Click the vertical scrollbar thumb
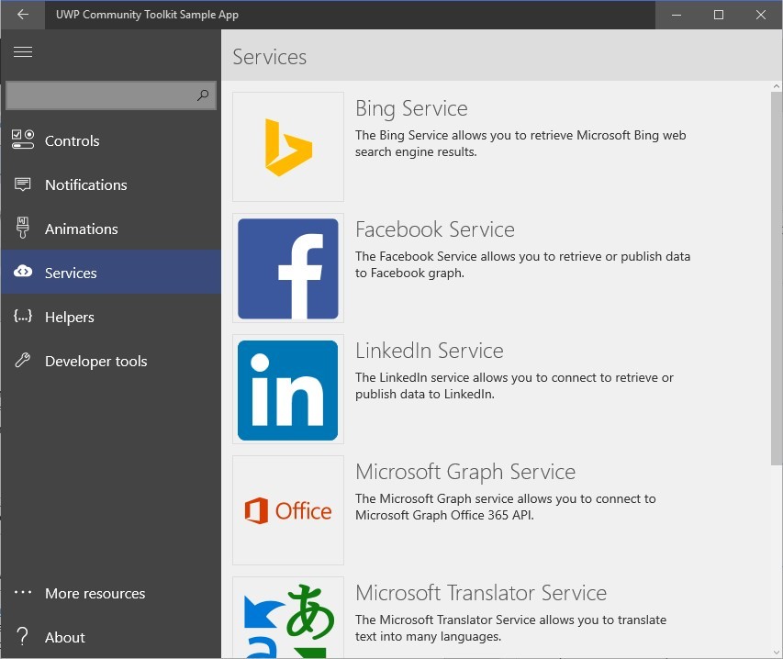783x659 pixels. pyautogui.click(x=777, y=279)
